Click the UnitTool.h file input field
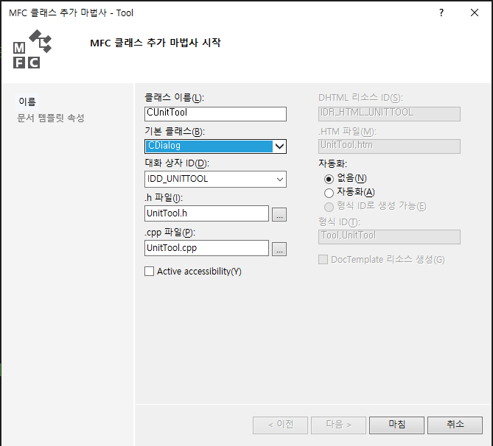Viewport: 493px width, 446px height. pos(206,213)
